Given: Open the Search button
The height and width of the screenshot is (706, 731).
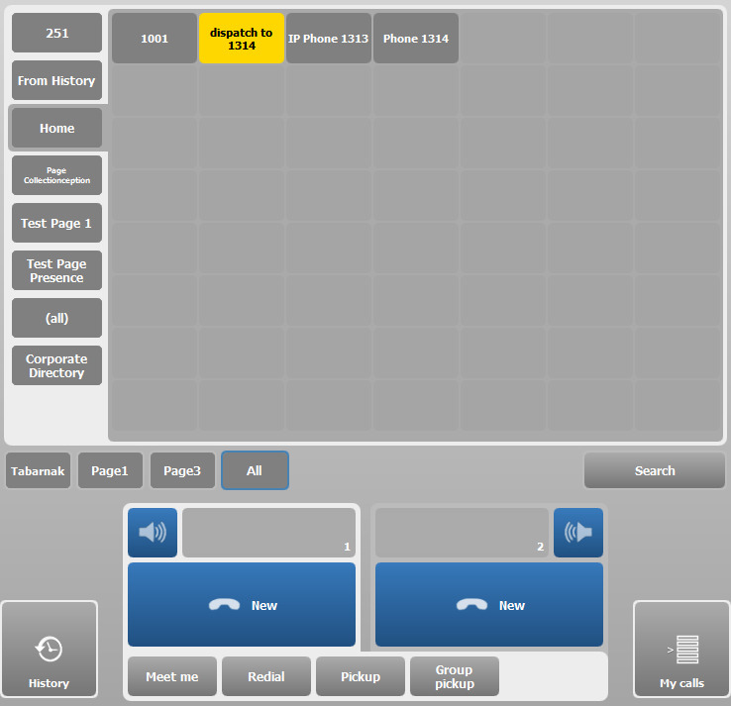Looking at the screenshot, I should (x=655, y=470).
